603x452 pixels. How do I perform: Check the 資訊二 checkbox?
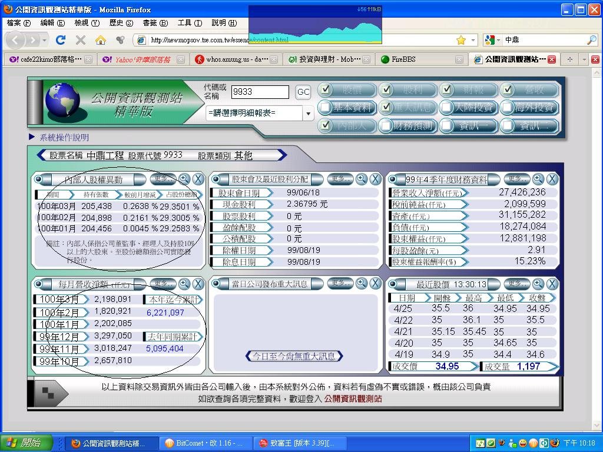coord(507,125)
